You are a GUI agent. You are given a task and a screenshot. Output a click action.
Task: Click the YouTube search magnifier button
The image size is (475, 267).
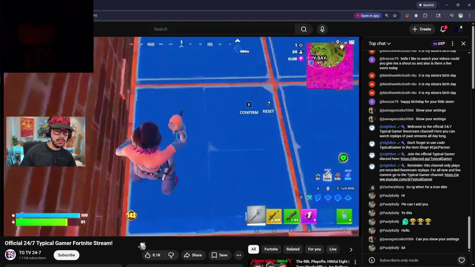click(x=304, y=29)
